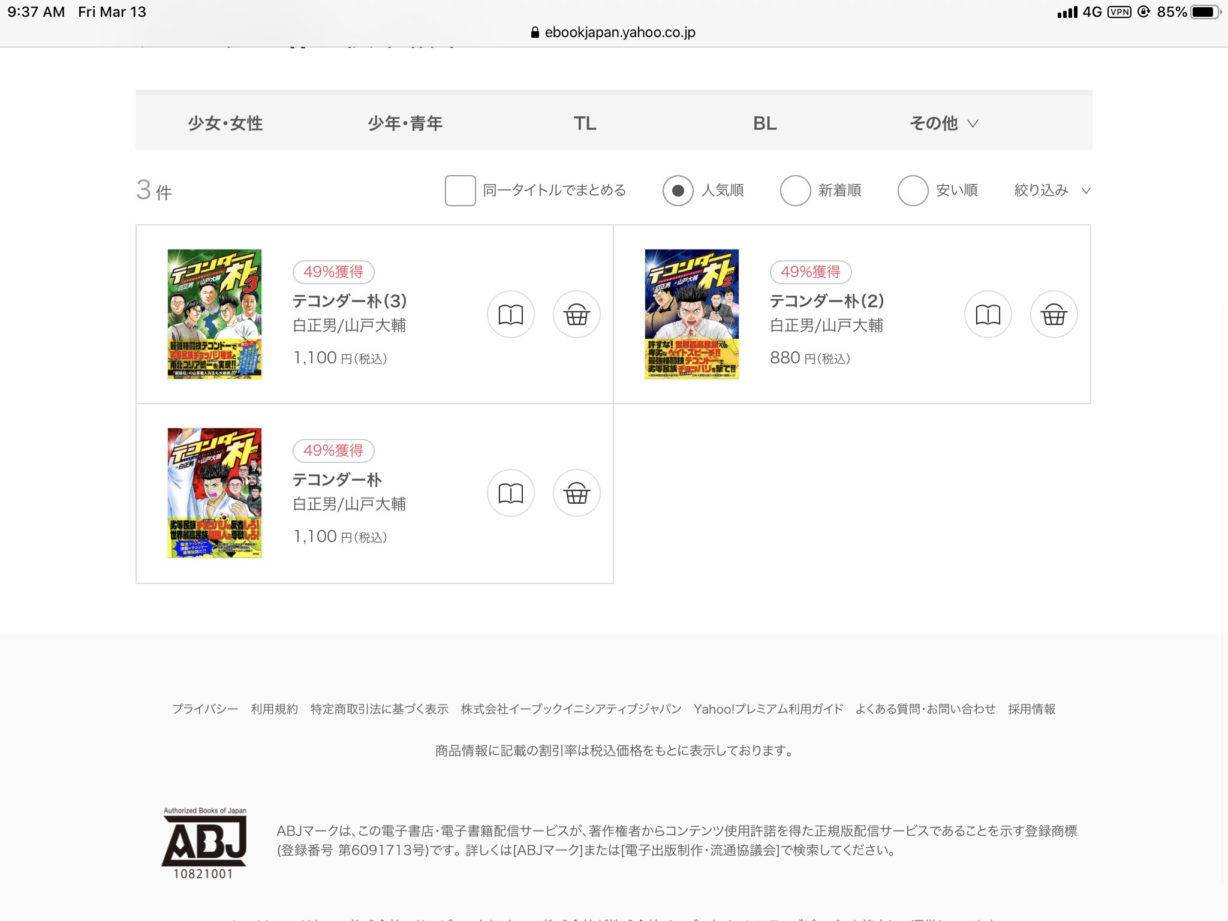Open 採用情報 footer link
The height and width of the screenshot is (921, 1228).
point(1031,709)
